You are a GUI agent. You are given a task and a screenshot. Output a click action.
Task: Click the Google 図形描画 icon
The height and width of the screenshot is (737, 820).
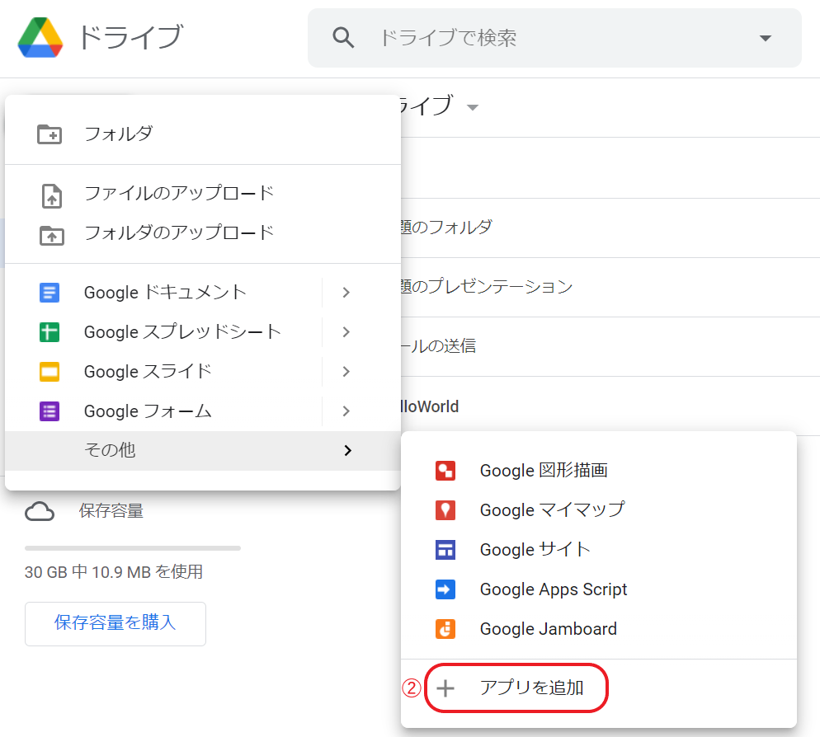445,471
